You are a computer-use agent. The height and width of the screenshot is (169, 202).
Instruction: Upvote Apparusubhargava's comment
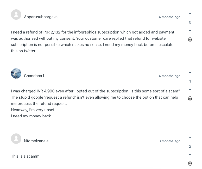190,14
